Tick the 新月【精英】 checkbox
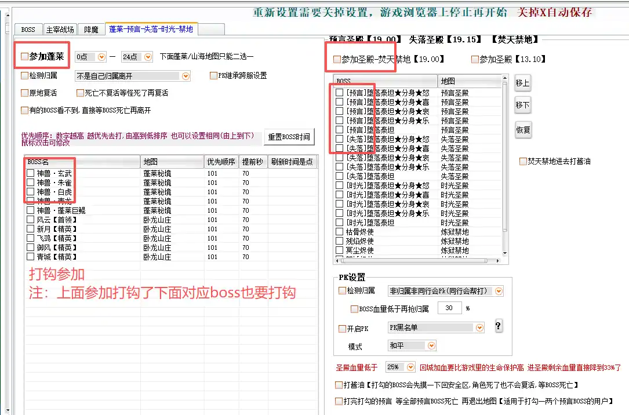The height and width of the screenshot is (415, 629). point(31,229)
